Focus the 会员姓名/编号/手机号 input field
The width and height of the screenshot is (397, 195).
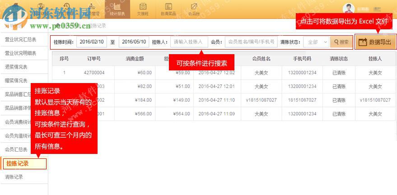(x=251, y=42)
